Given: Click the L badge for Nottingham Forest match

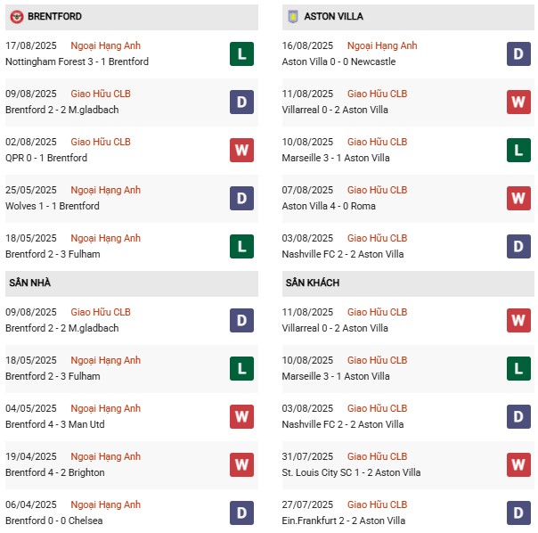Looking at the screenshot, I should 241,54.
